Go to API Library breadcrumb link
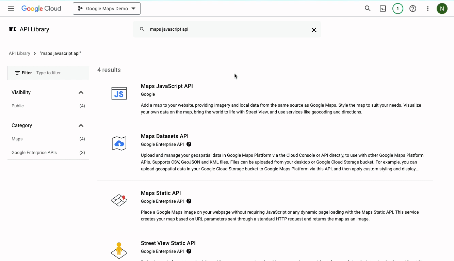The image size is (454, 261). [x=19, y=53]
